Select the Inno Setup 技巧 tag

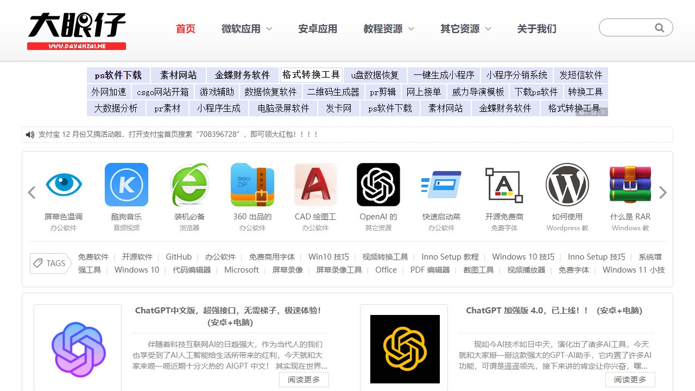[597, 257]
